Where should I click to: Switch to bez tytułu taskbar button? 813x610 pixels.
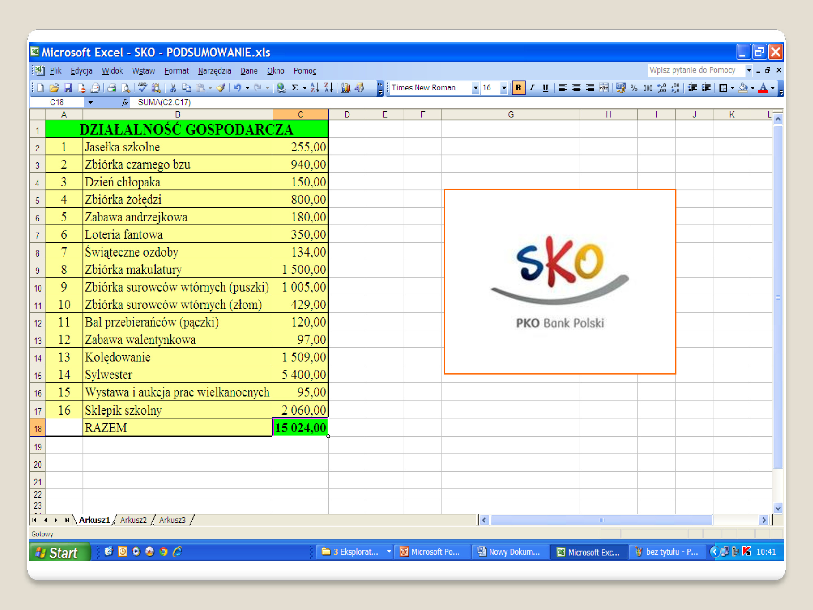pos(667,552)
